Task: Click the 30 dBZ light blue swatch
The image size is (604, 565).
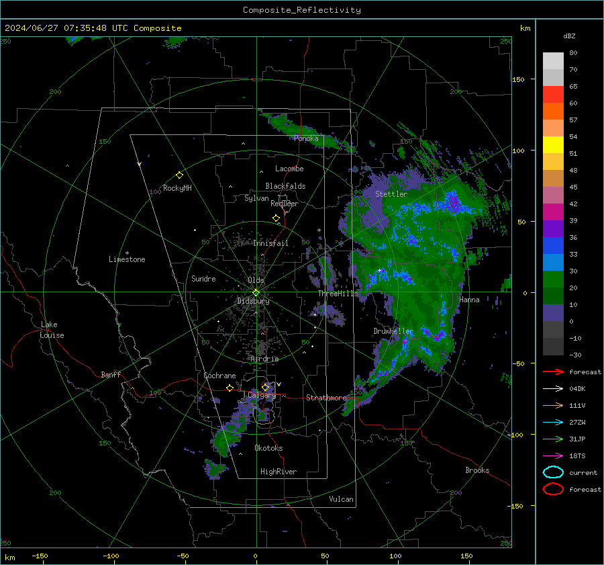Action: point(553,262)
